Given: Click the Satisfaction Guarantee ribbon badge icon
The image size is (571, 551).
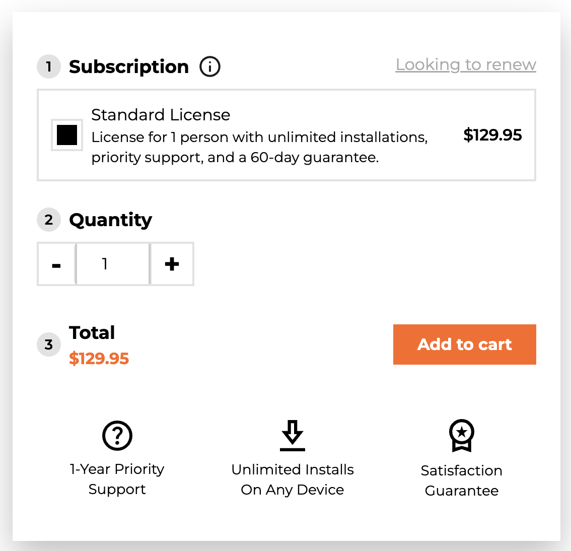Looking at the screenshot, I should (461, 435).
